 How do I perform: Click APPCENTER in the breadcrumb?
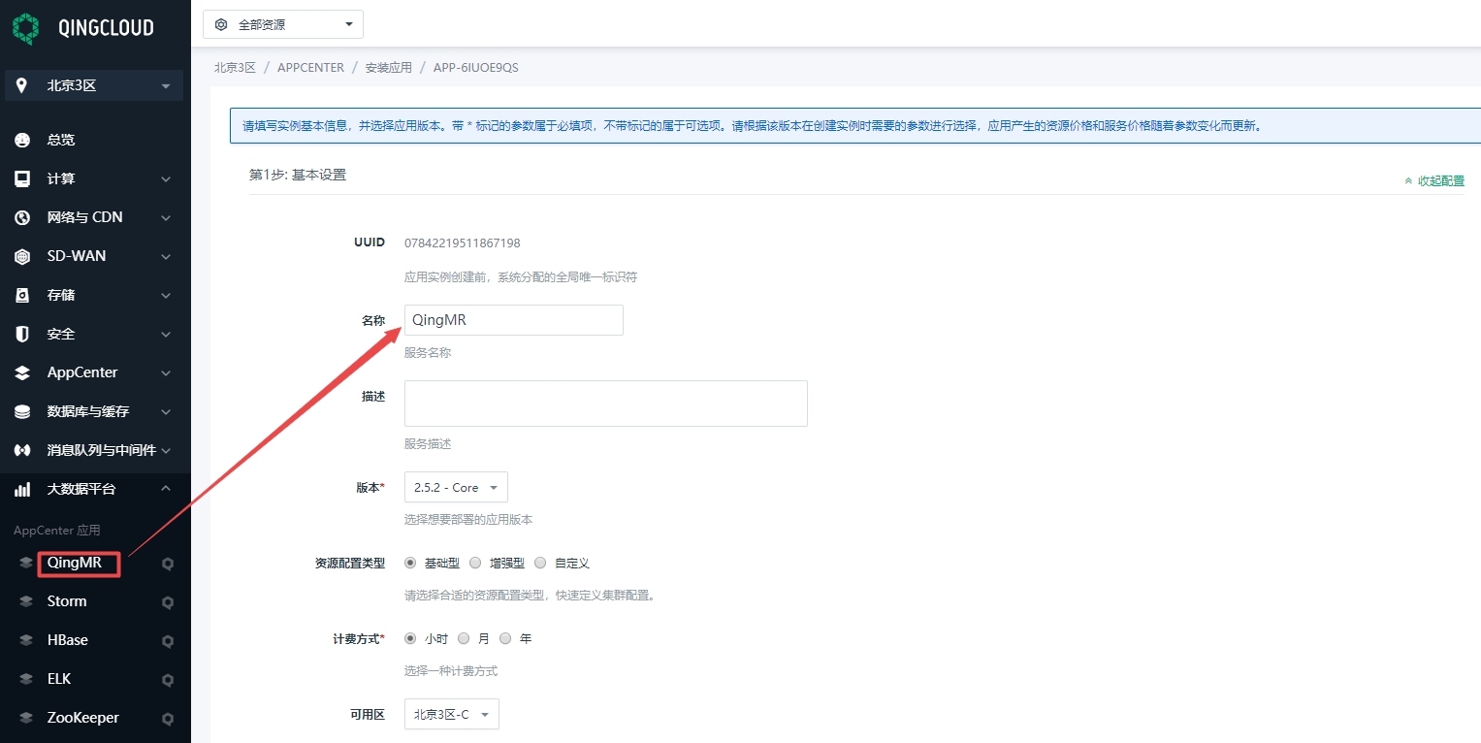pyautogui.click(x=310, y=68)
